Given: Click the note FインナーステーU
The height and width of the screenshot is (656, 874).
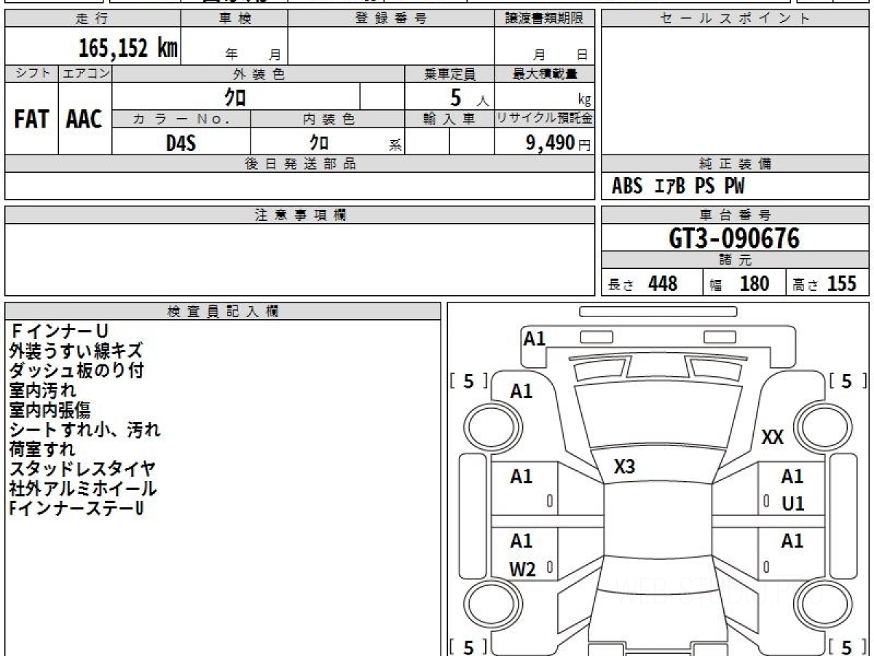Looking at the screenshot, I should click(76, 509).
